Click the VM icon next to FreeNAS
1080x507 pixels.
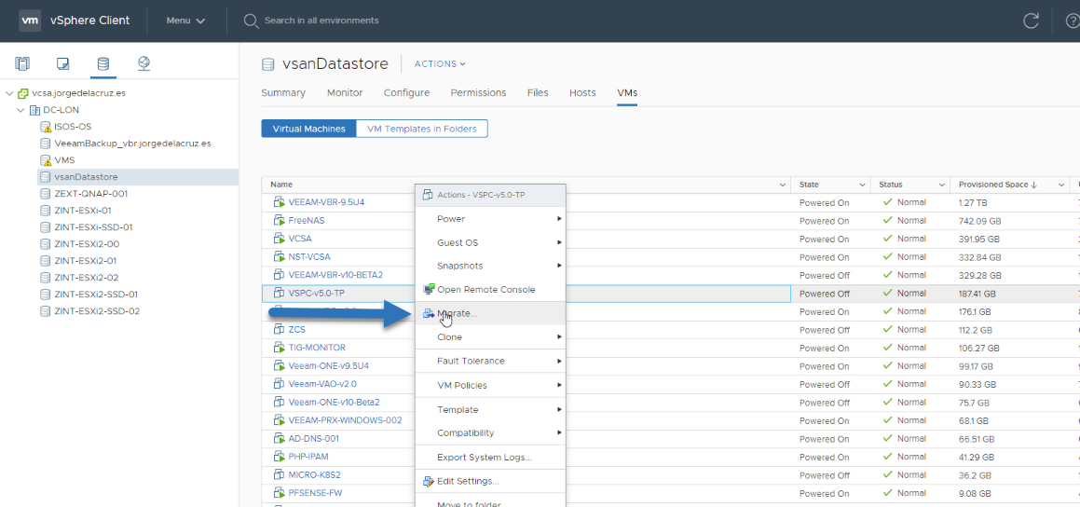[x=279, y=221]
